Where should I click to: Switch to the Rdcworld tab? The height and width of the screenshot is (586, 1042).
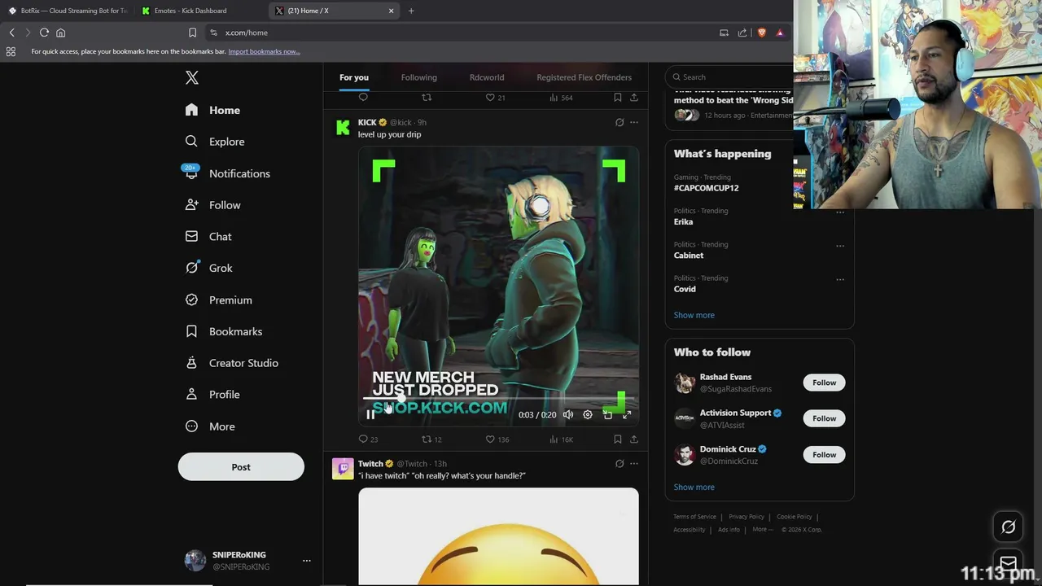coord(487,77)
